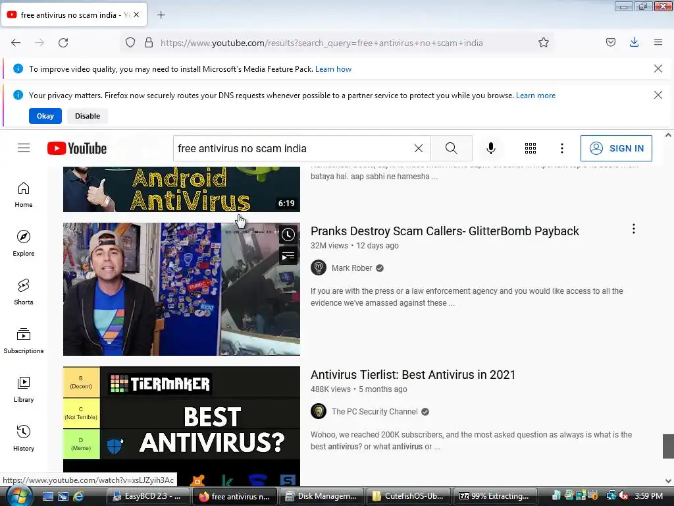The height and width of the screenshot is (506, 674).
Task: Open the Android AntiVirus video thumbnail
Action: click(182, 189)
